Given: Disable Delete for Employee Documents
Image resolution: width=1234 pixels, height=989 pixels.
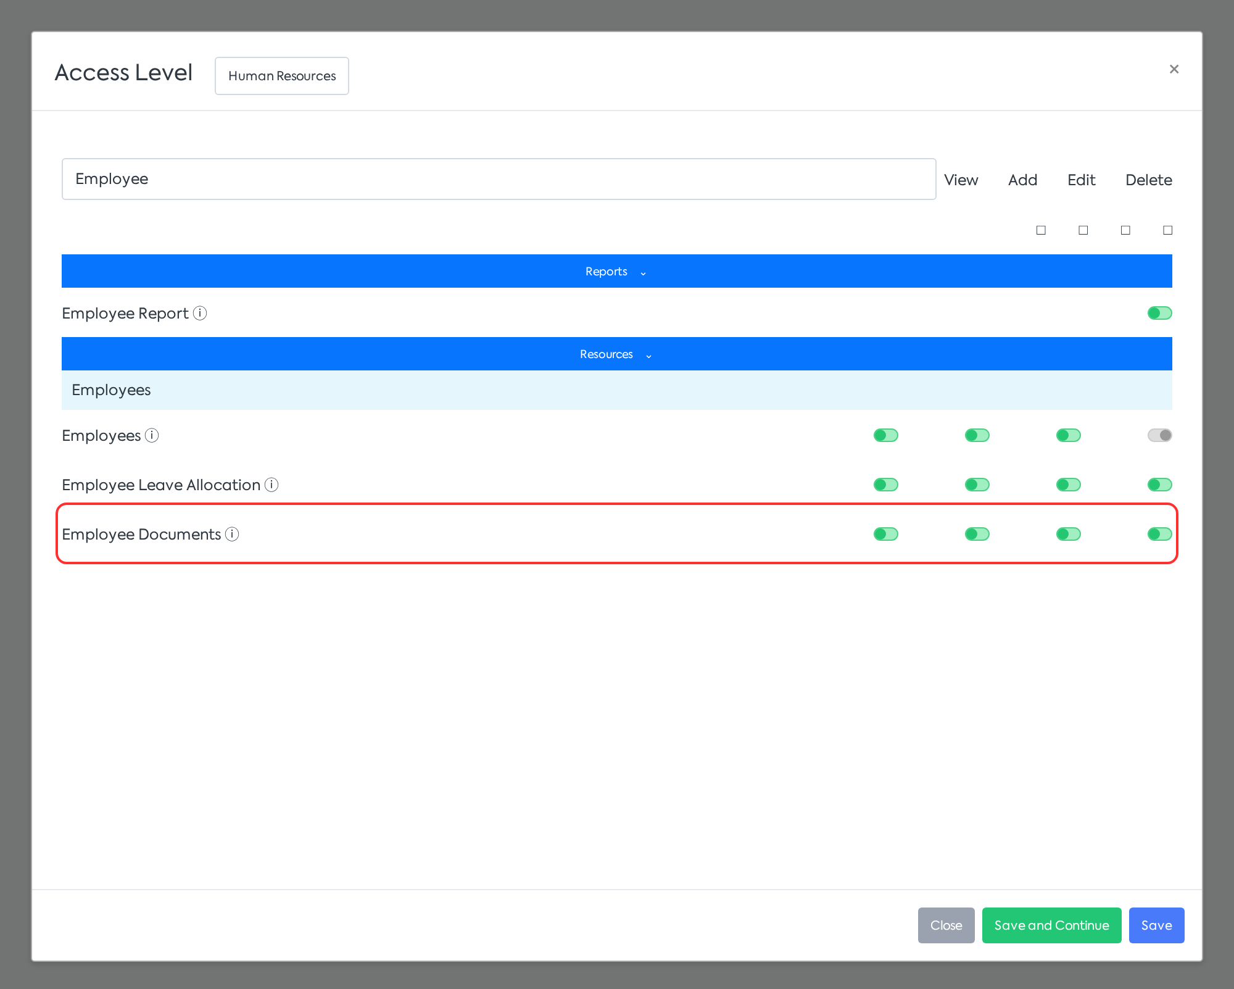Looking at the screenshot, I should click(x=1159, y=534).
